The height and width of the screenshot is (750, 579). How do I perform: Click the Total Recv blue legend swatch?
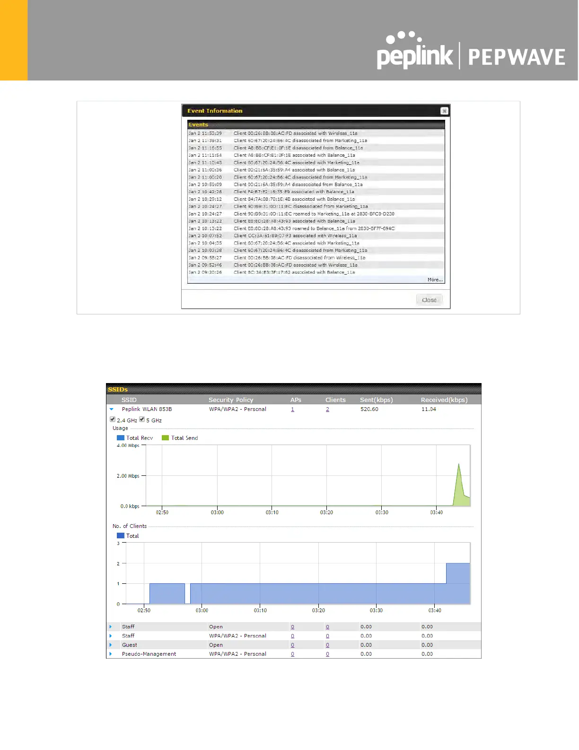121,438
